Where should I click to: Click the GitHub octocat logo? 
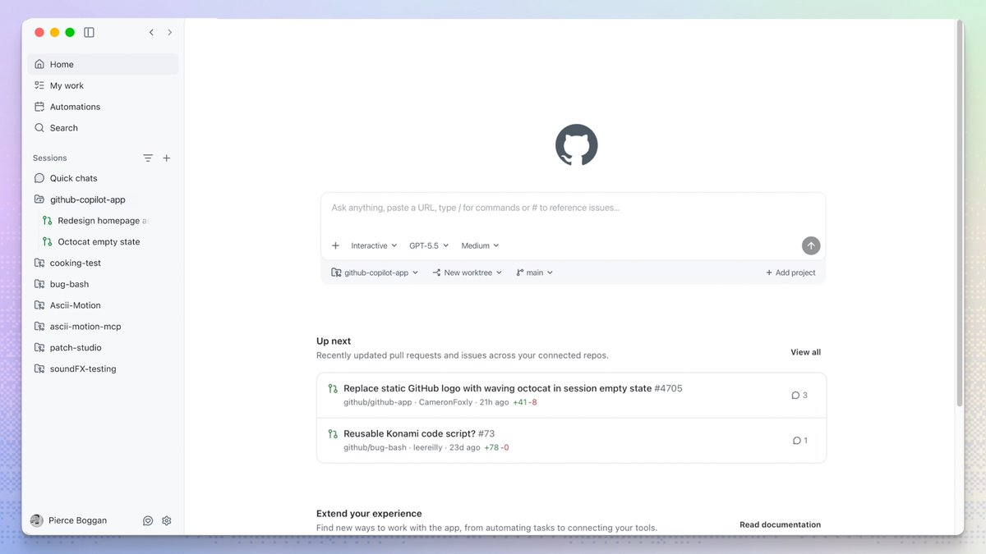click(576, 145)
